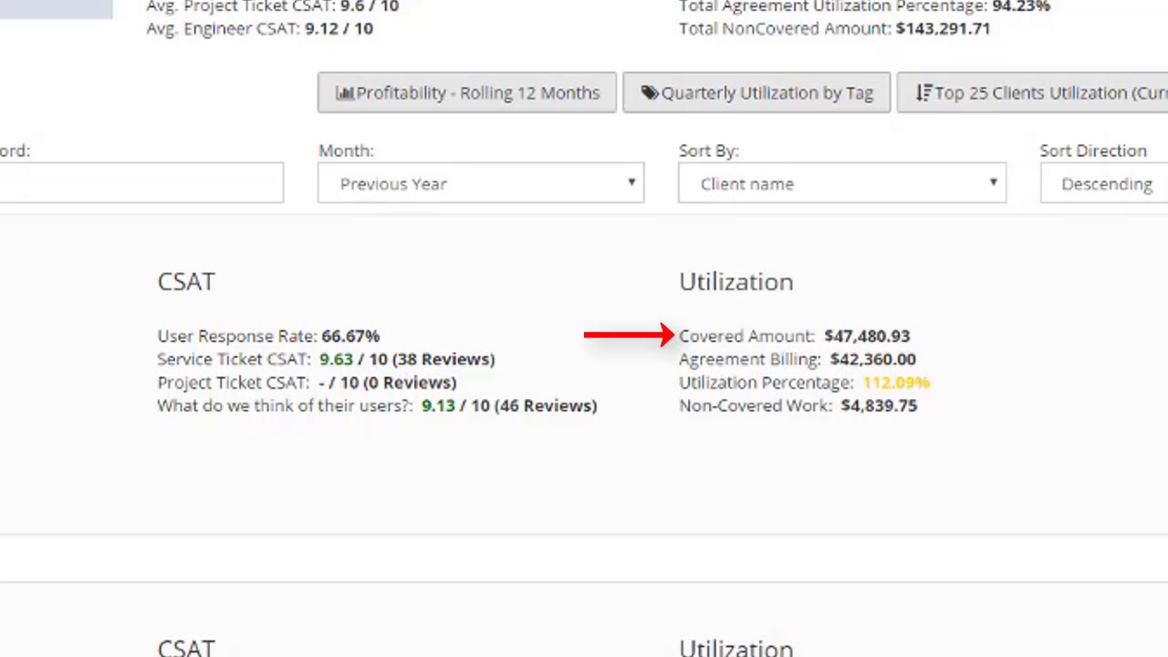This screenshot has height=657, width=1168.
Task: Click the sort icon on Top 25 Clients button
Action: point(923,93)
